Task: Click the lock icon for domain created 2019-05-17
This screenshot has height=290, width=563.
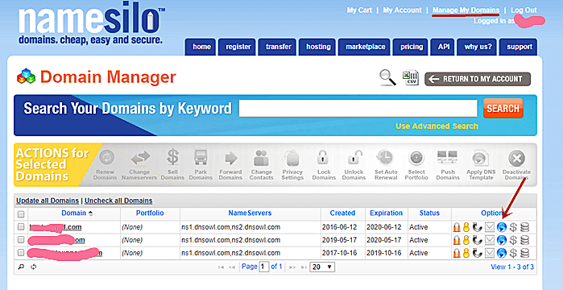Action: 457,240
